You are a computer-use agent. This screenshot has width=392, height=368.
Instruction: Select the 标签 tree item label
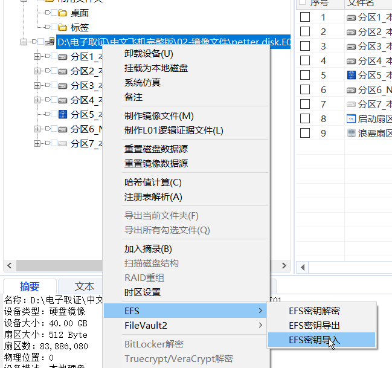click(80, 27)
